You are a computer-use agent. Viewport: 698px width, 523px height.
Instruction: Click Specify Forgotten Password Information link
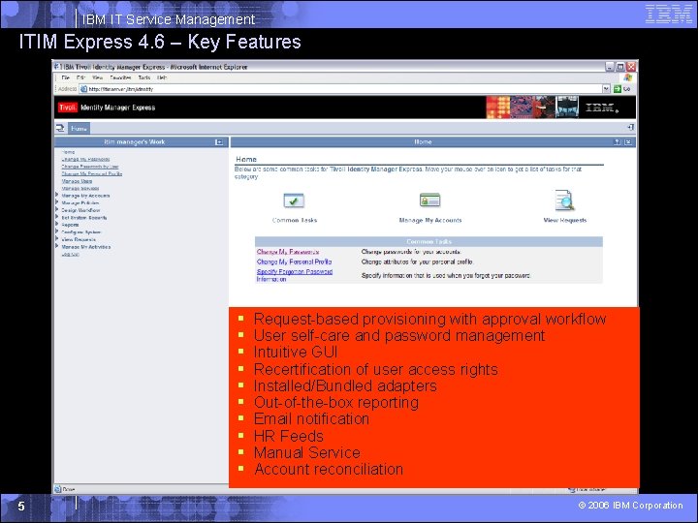(295, 275)
